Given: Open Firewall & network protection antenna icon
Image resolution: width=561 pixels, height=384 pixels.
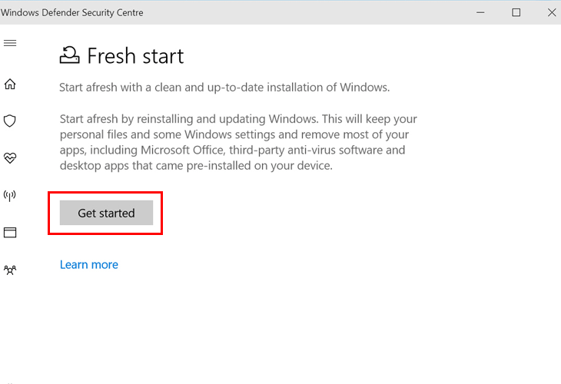Looking at the screenshot, I should point(10,196).
